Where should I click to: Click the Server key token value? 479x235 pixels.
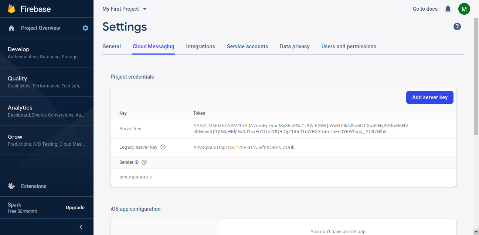pos(301,129)
